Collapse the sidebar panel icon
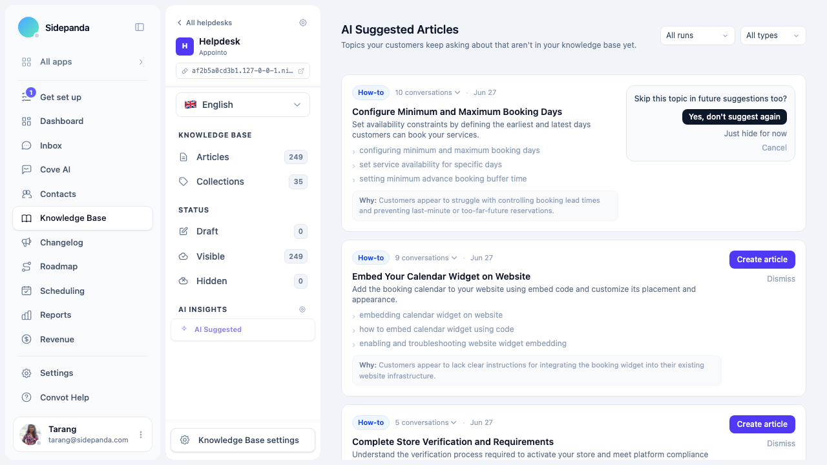Image resolution: width=827 pixels, height=465 pixels. pos(140,27)
